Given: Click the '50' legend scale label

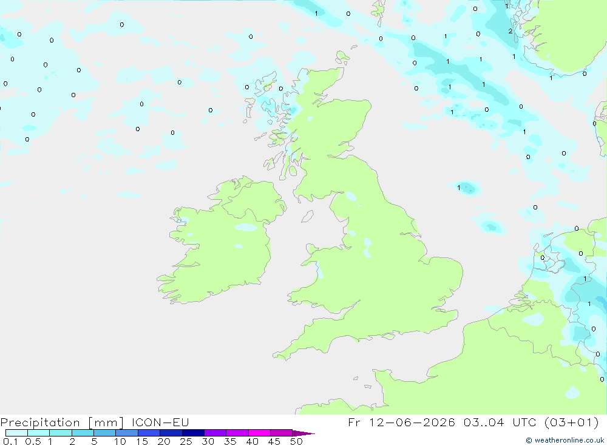Looking at the screenshot, I should pyautogui.click(x=297, y=441).
